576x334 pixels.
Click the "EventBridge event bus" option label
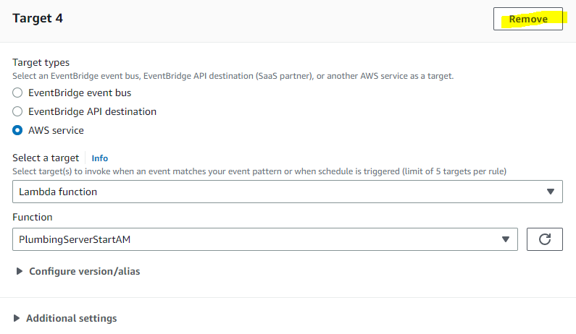pos(80,93)
